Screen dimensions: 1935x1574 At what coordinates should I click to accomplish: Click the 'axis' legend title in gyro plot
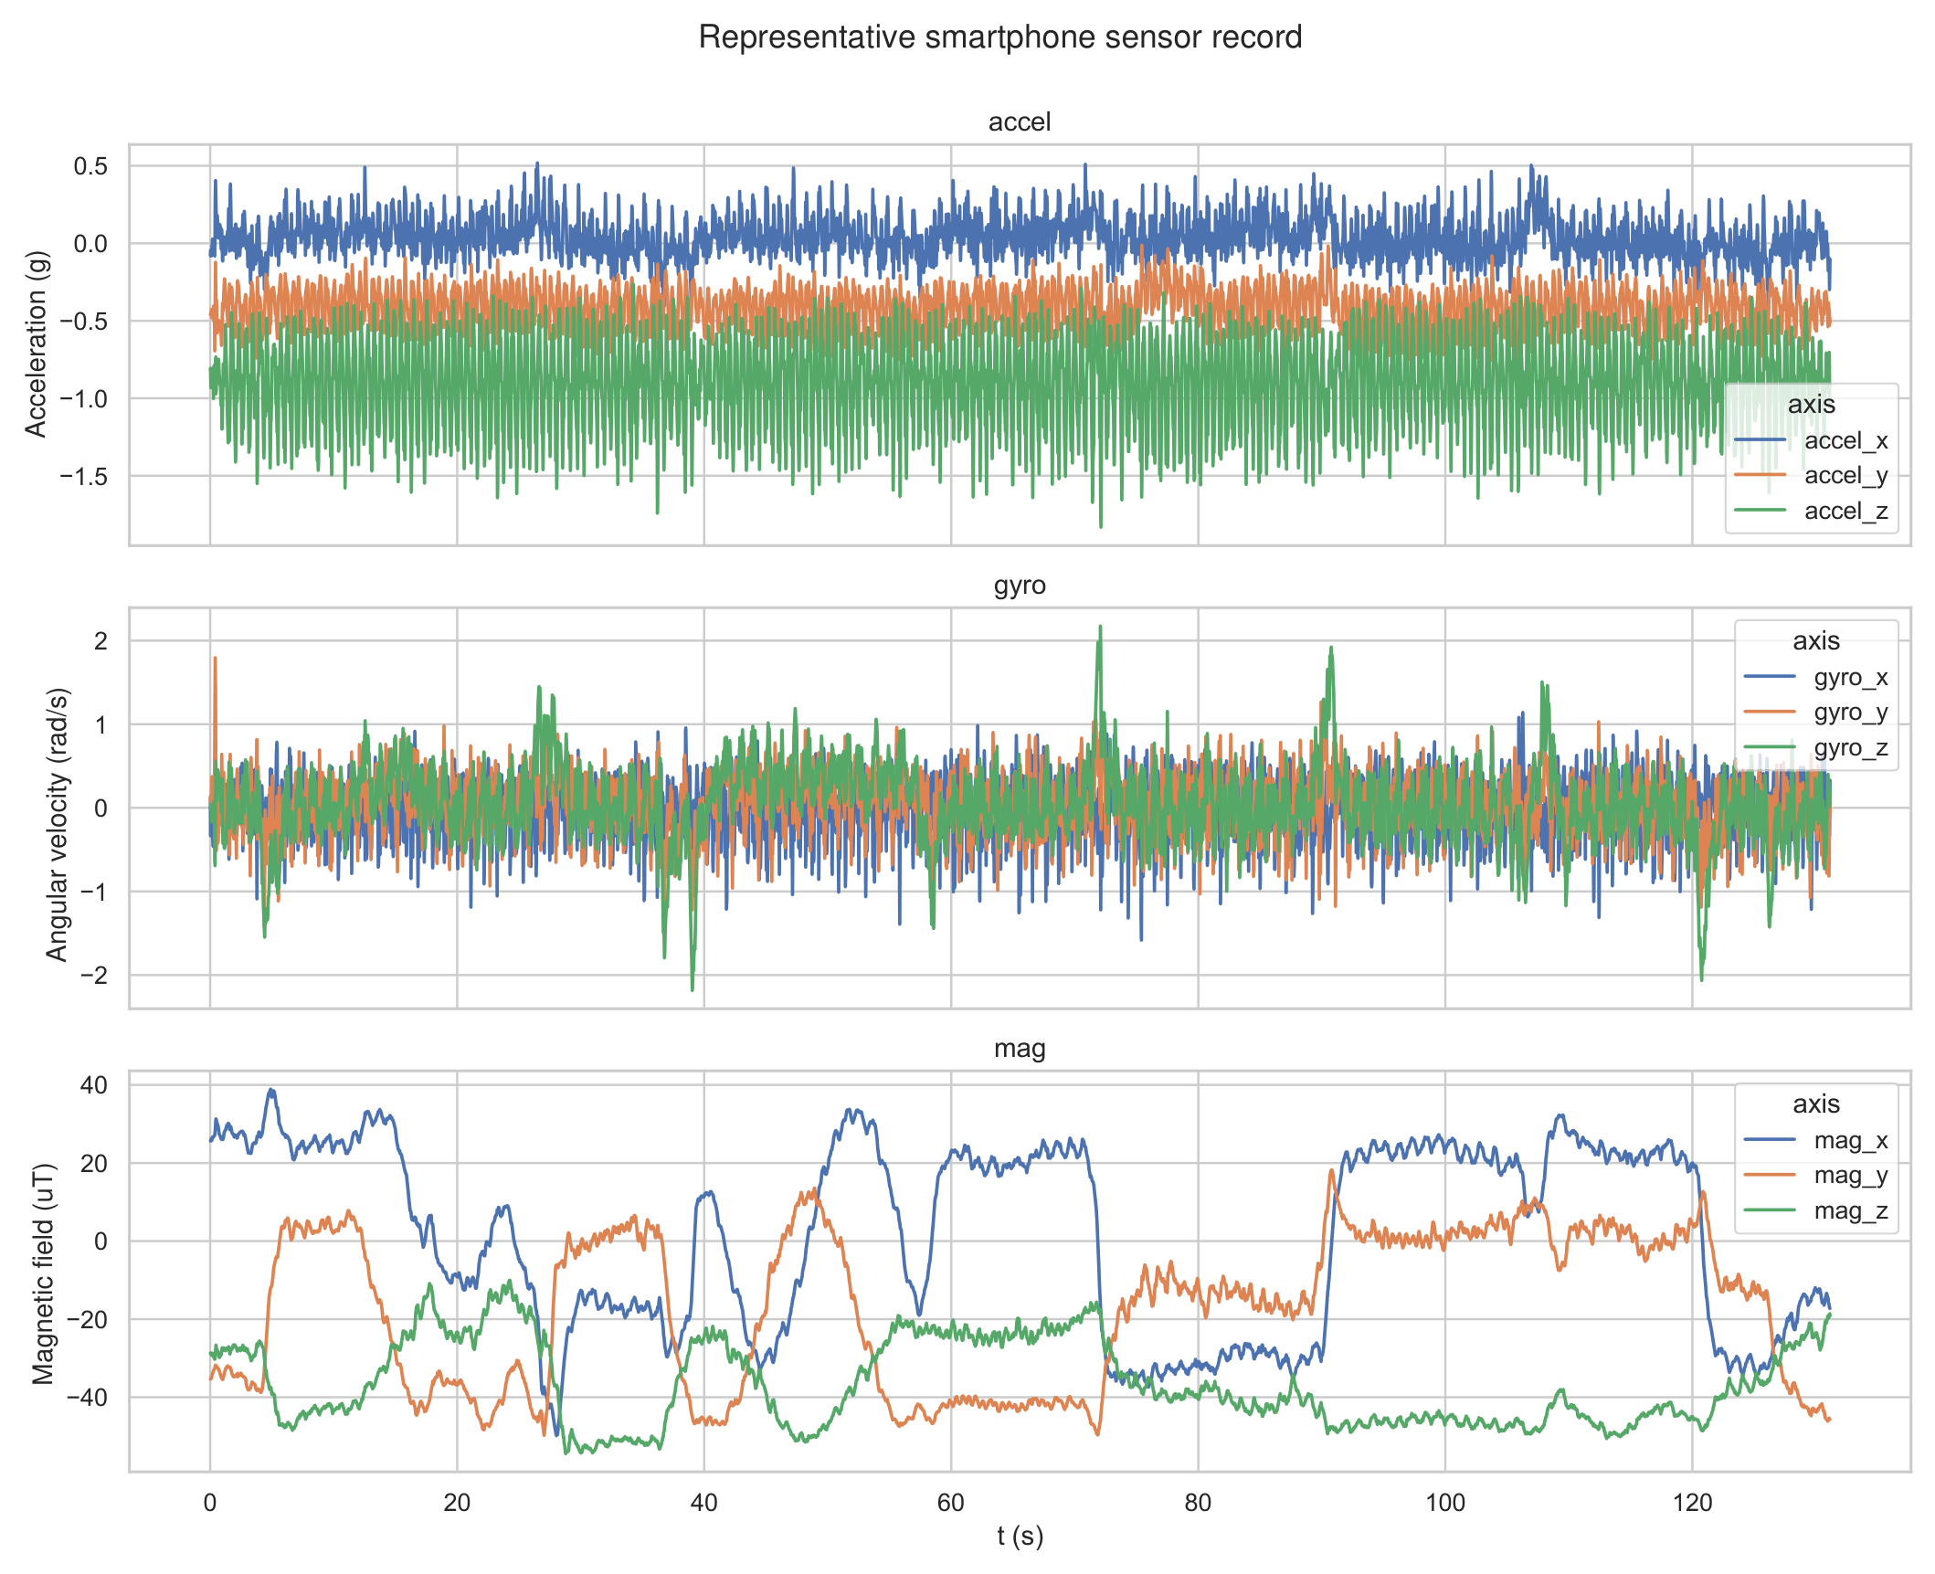1816,640
